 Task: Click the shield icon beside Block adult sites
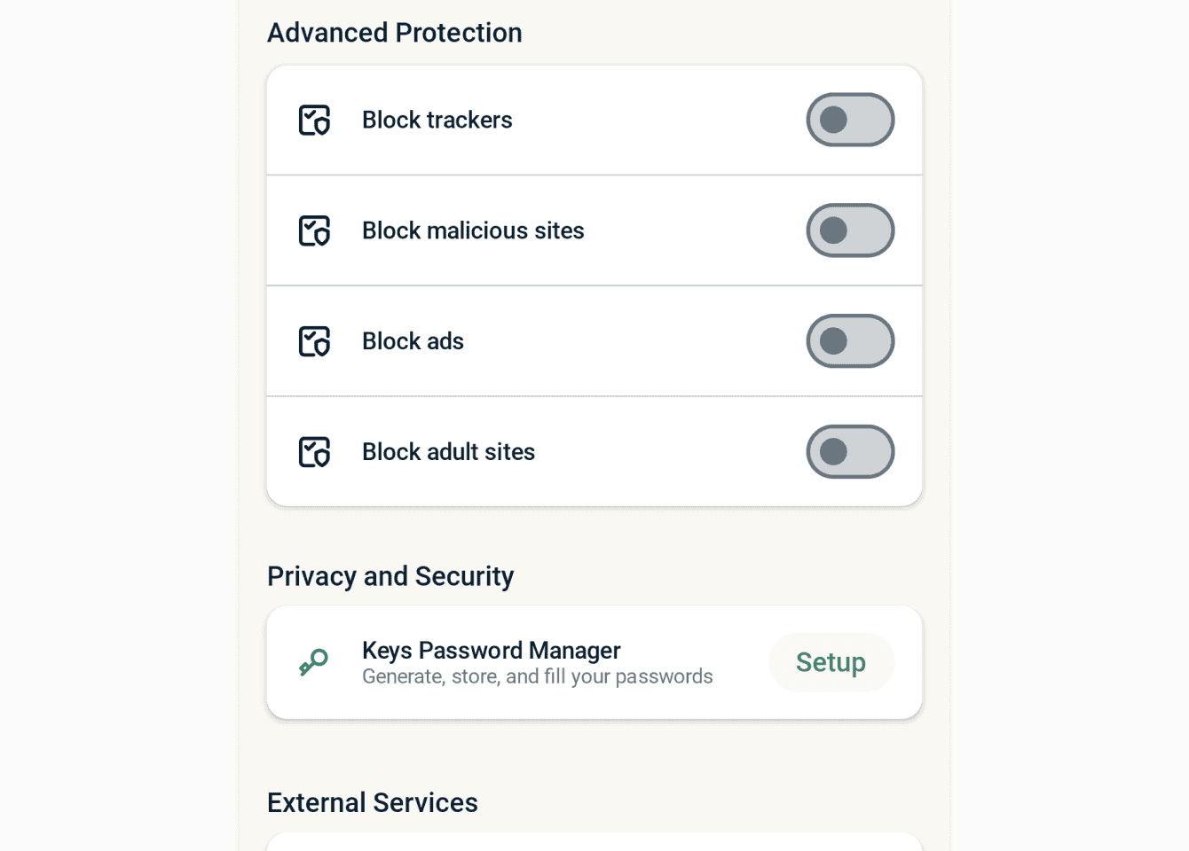(314, 452)
